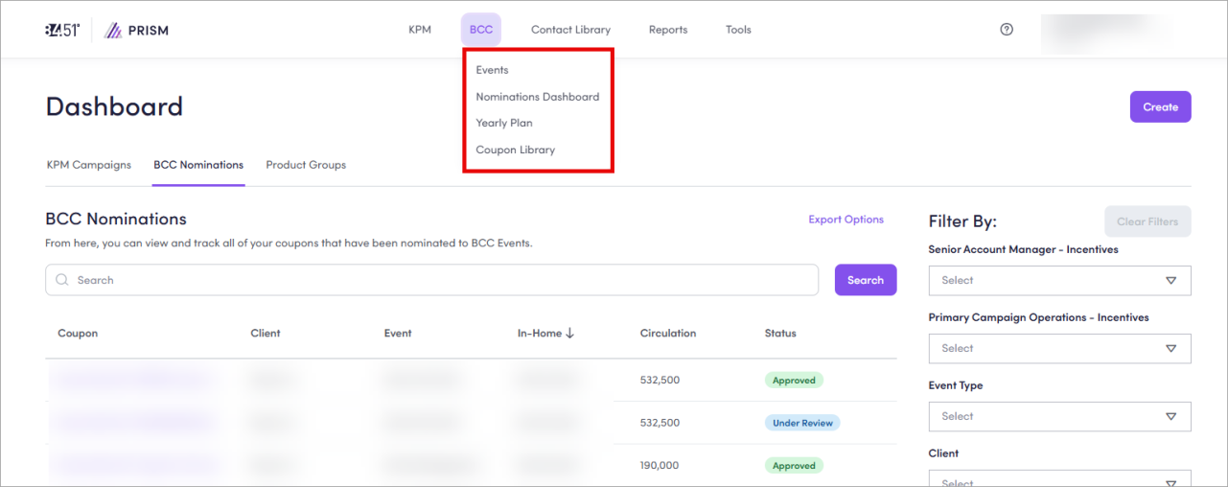The width and height of the screenshot is (1228, 487).
Task: Sort by In-Home column arrow
Action: [x=569, y=334]
